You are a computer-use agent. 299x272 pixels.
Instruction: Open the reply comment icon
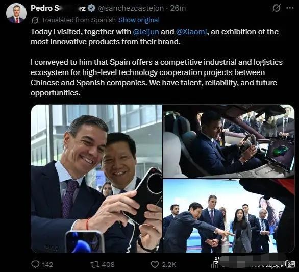click(x=35, y=264)
